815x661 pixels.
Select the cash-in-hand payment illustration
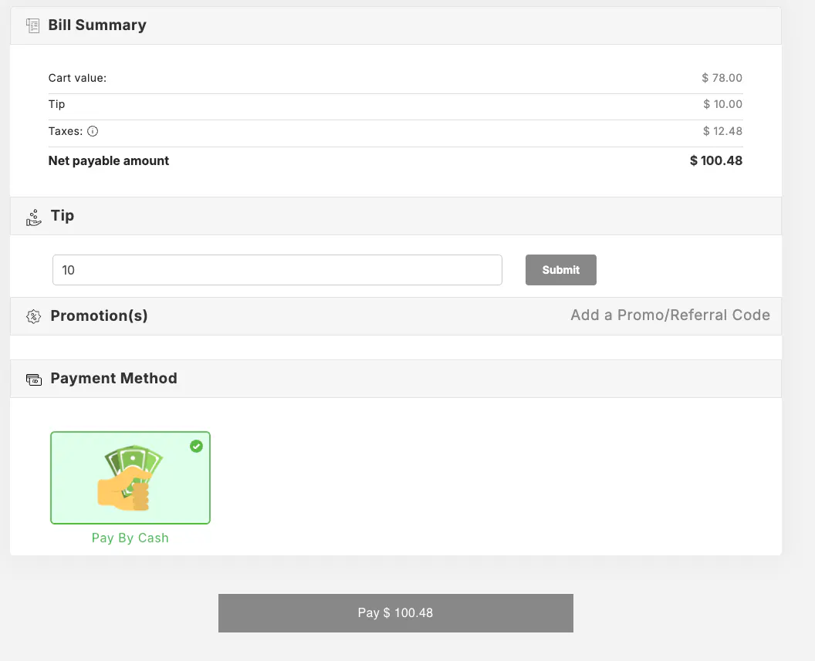click(x=130, y=477)
